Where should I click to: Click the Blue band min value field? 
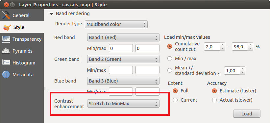click(121, 91)
